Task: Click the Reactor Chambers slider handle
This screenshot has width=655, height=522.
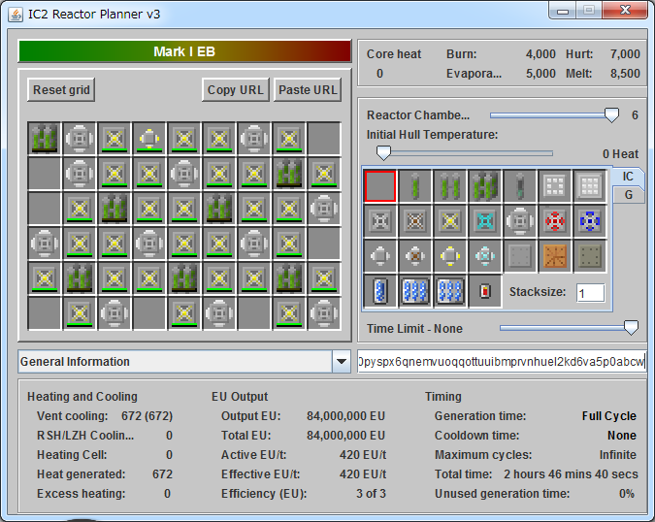Action: pos(611,115)
